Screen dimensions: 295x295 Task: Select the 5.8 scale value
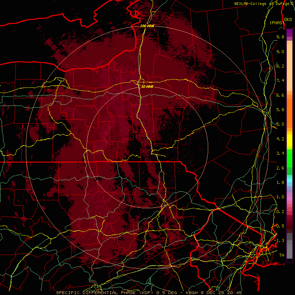coord(280,110)
